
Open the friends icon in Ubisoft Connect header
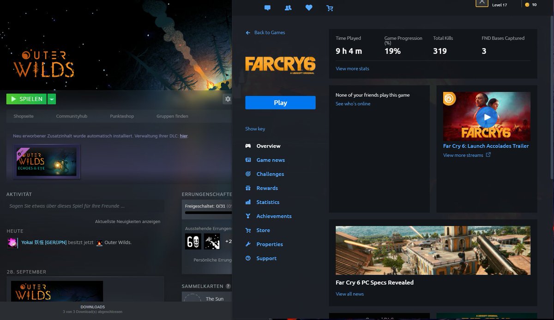coord(289,8)
